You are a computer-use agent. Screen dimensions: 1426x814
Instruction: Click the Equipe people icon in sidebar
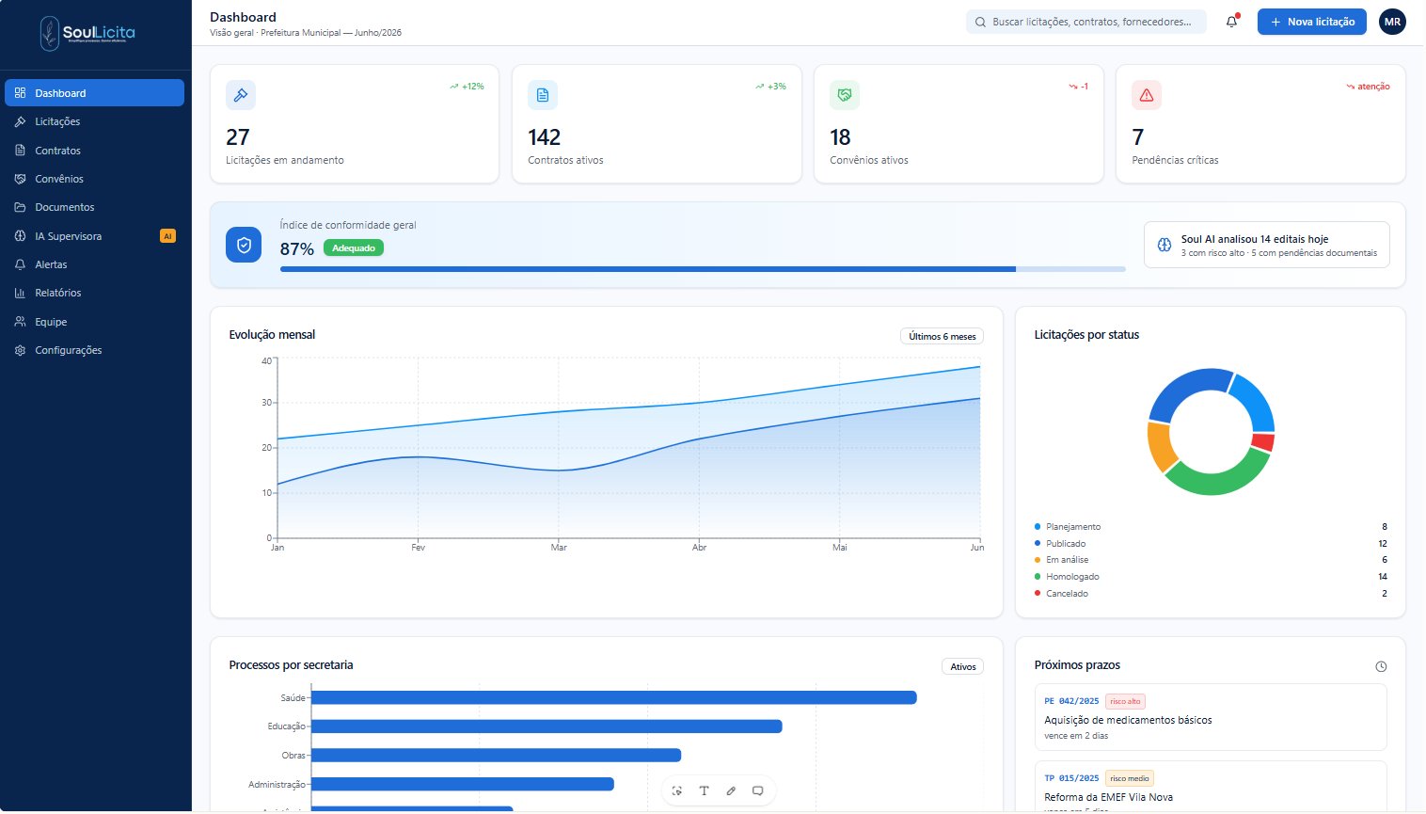point(20,322)
